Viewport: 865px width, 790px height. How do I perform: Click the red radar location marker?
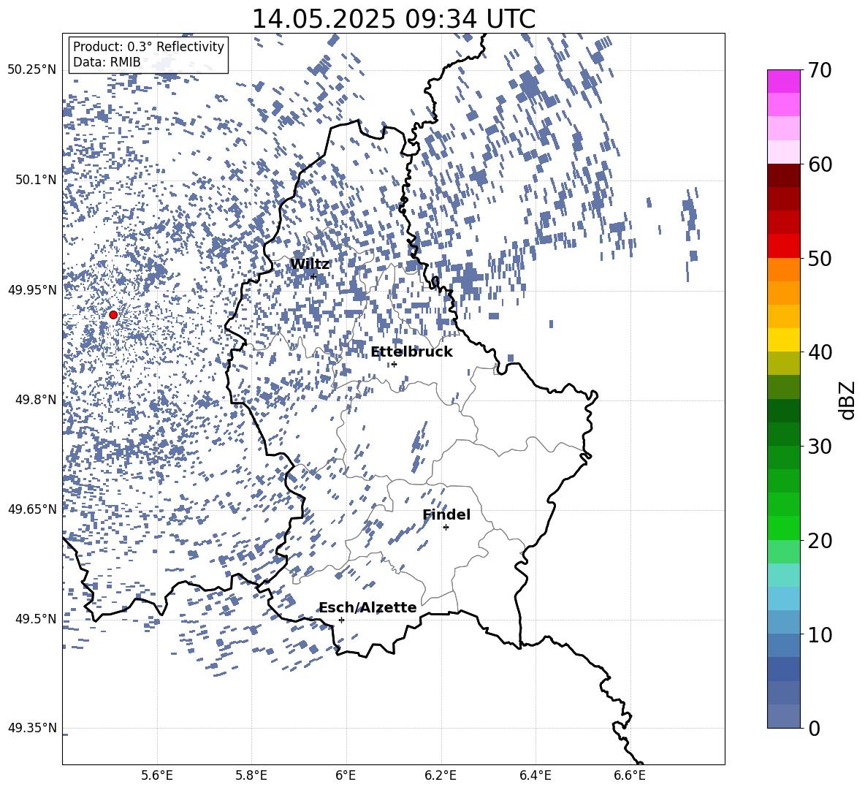(x=113, y=315)
